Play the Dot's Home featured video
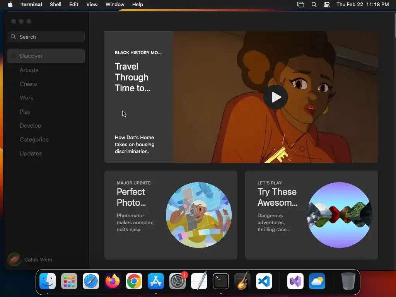The height and width of the screenshot is (297, 396). 275,97
